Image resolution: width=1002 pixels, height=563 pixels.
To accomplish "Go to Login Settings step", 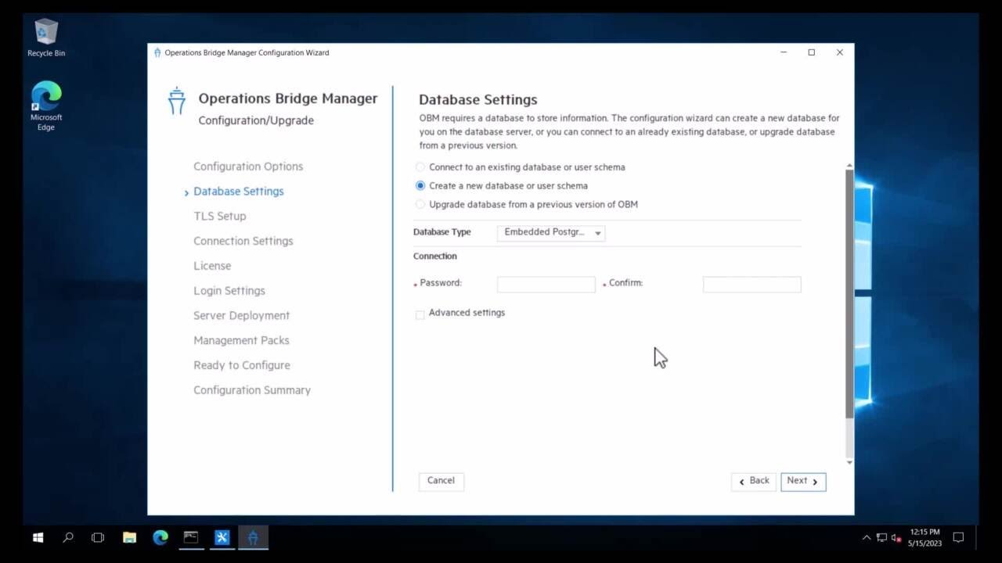I will (229, 291).
